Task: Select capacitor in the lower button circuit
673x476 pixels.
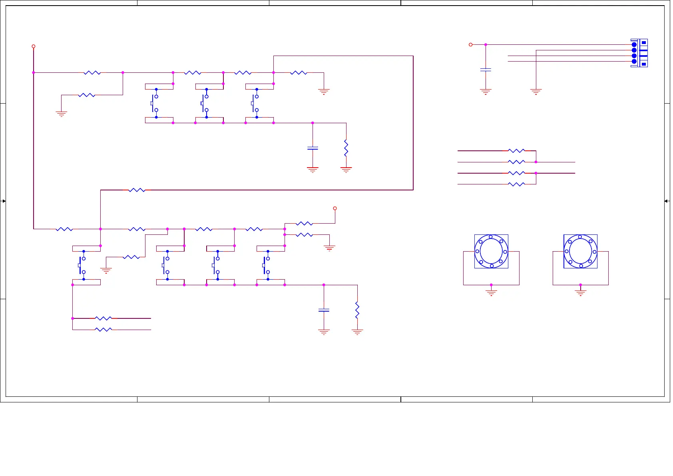Action: pos(324,310)
